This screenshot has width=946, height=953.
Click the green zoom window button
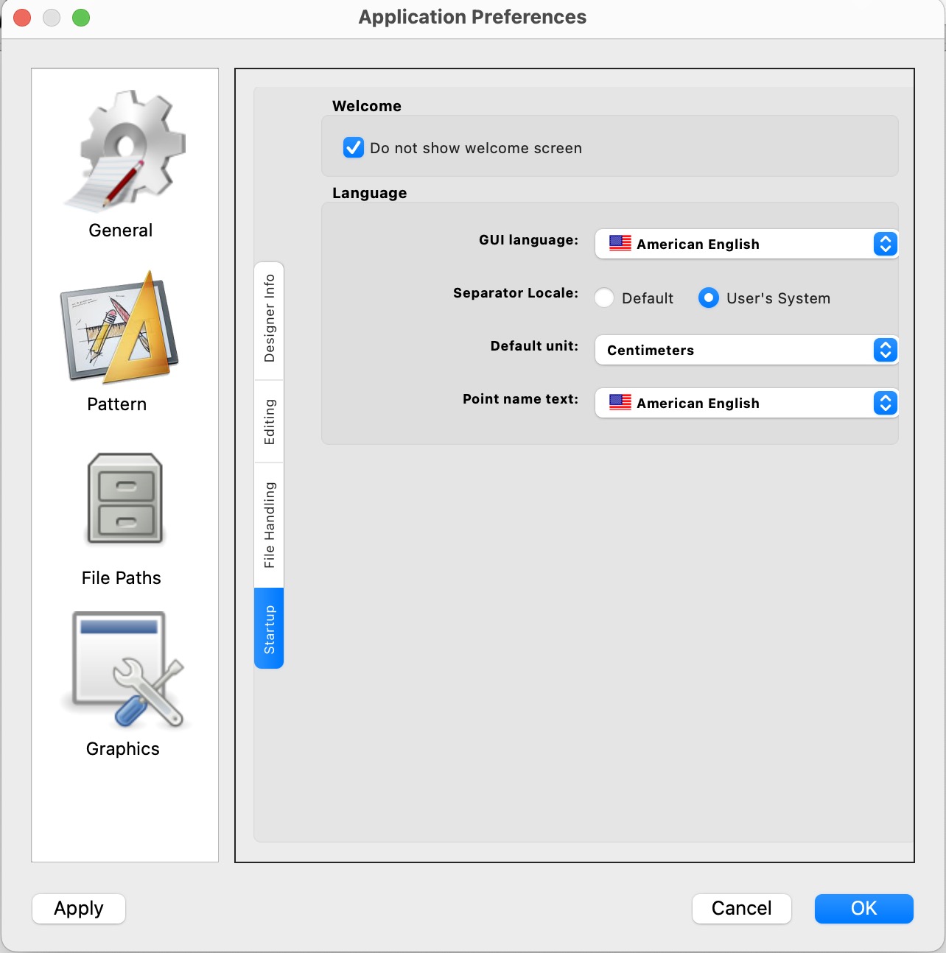pos(81,18)
